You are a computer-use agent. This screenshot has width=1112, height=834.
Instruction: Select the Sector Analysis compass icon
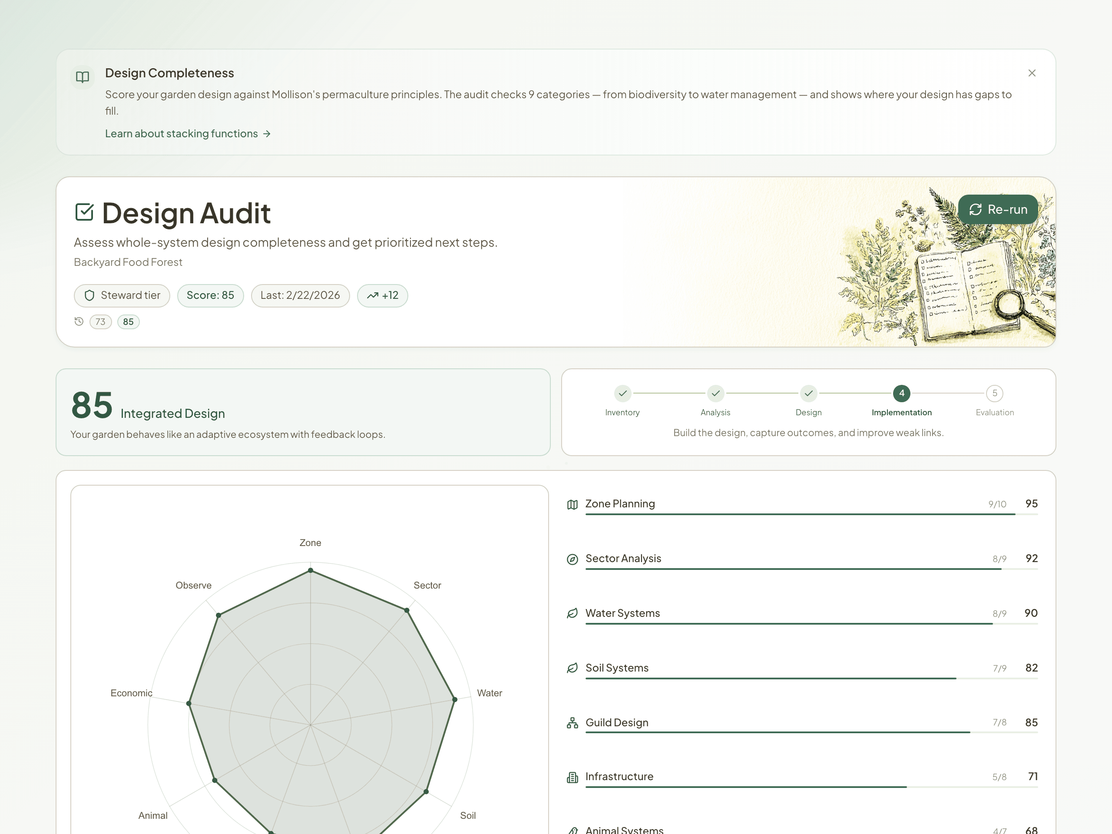pyautogui.click(x=572, y=559)
